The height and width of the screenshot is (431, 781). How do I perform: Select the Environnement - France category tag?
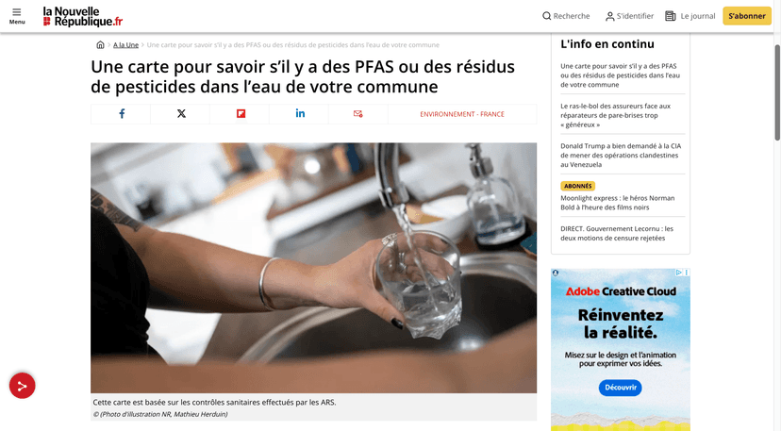click(x=462, y=114)
